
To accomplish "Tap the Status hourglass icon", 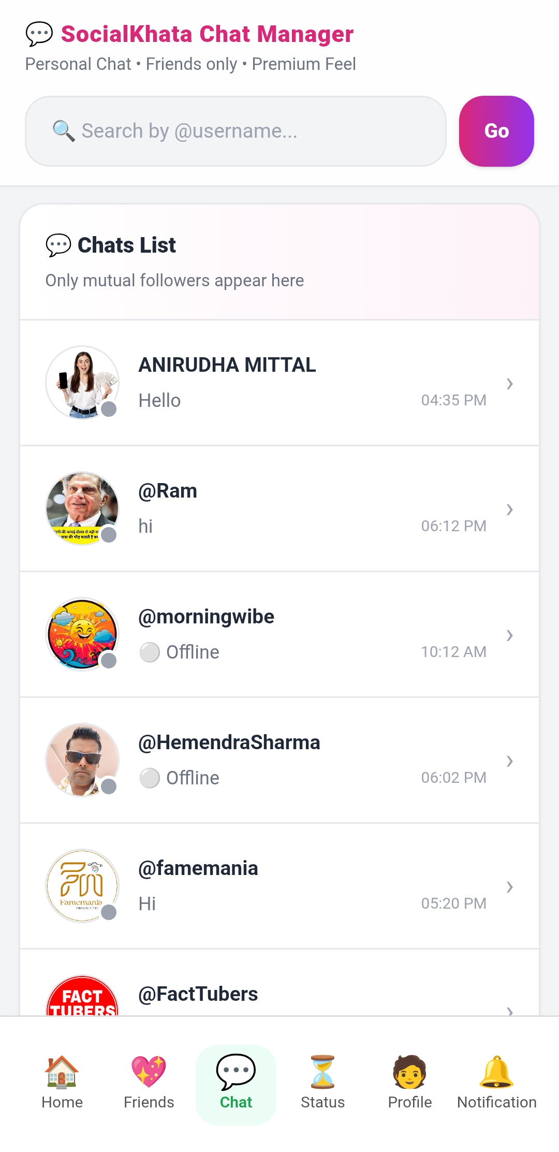I will pyautogui.click(x=322, y=1071).
